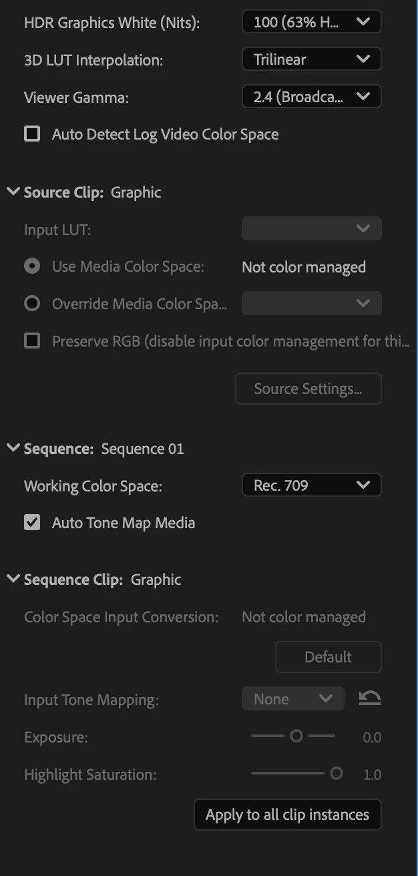Select Use Media Color Space radio button
This screenshot has height=876, width=418.
tap(32, 266)
